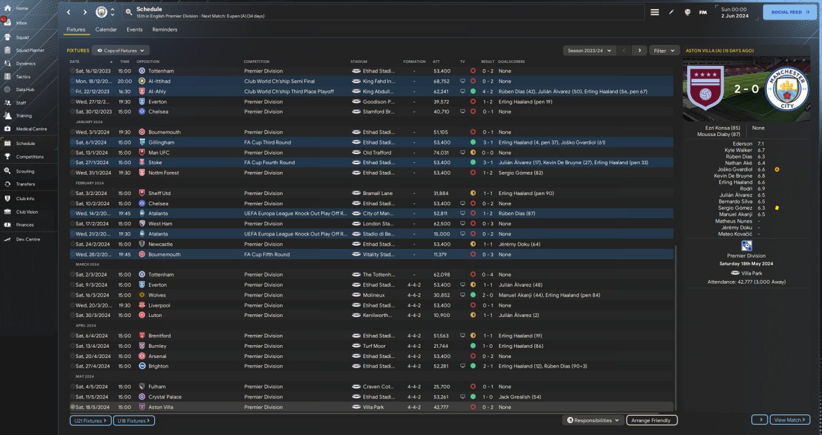The image size is (822, 435).
Task: Click the arrow button beside View Match
Action: [x=760, y=420]
